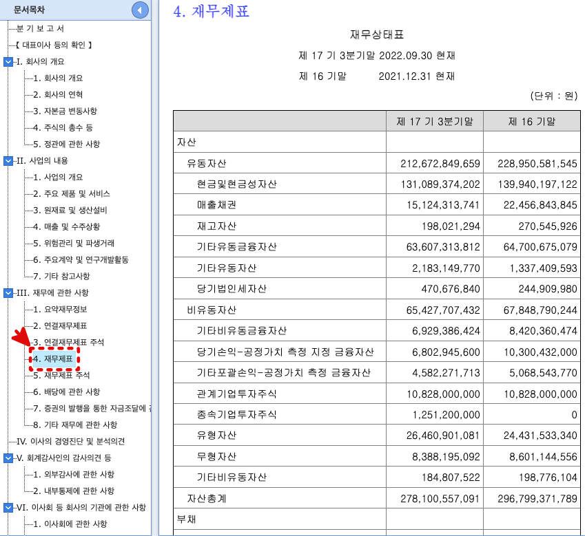This screenshot has height=536, width=585.
Task: Open 대표이사 등의 확인 entry
Action: tap(54, 45)
